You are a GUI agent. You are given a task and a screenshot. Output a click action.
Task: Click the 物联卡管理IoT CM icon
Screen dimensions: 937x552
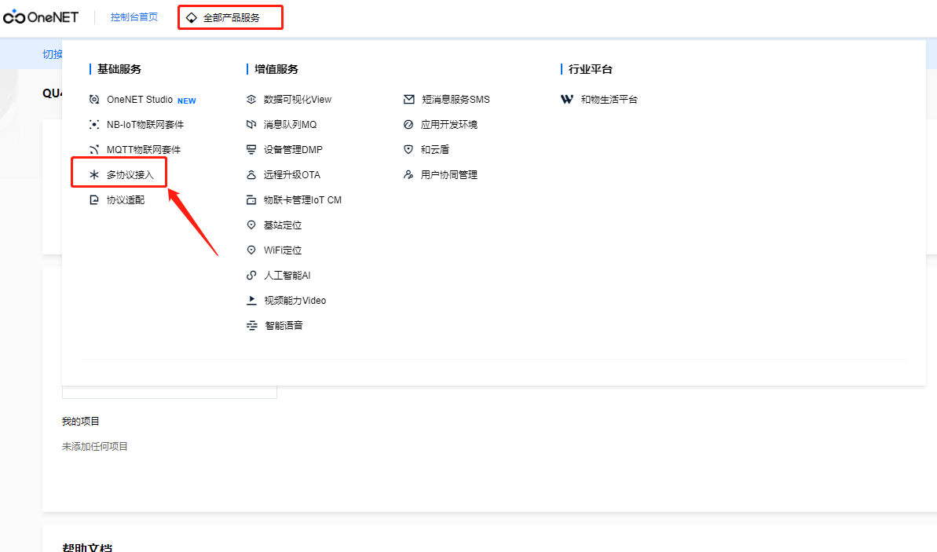click(x=251, y=200)
